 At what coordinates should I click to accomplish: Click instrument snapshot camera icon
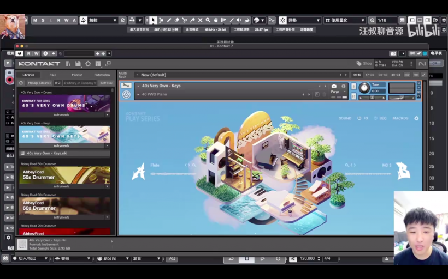click(x=334, y=86)
